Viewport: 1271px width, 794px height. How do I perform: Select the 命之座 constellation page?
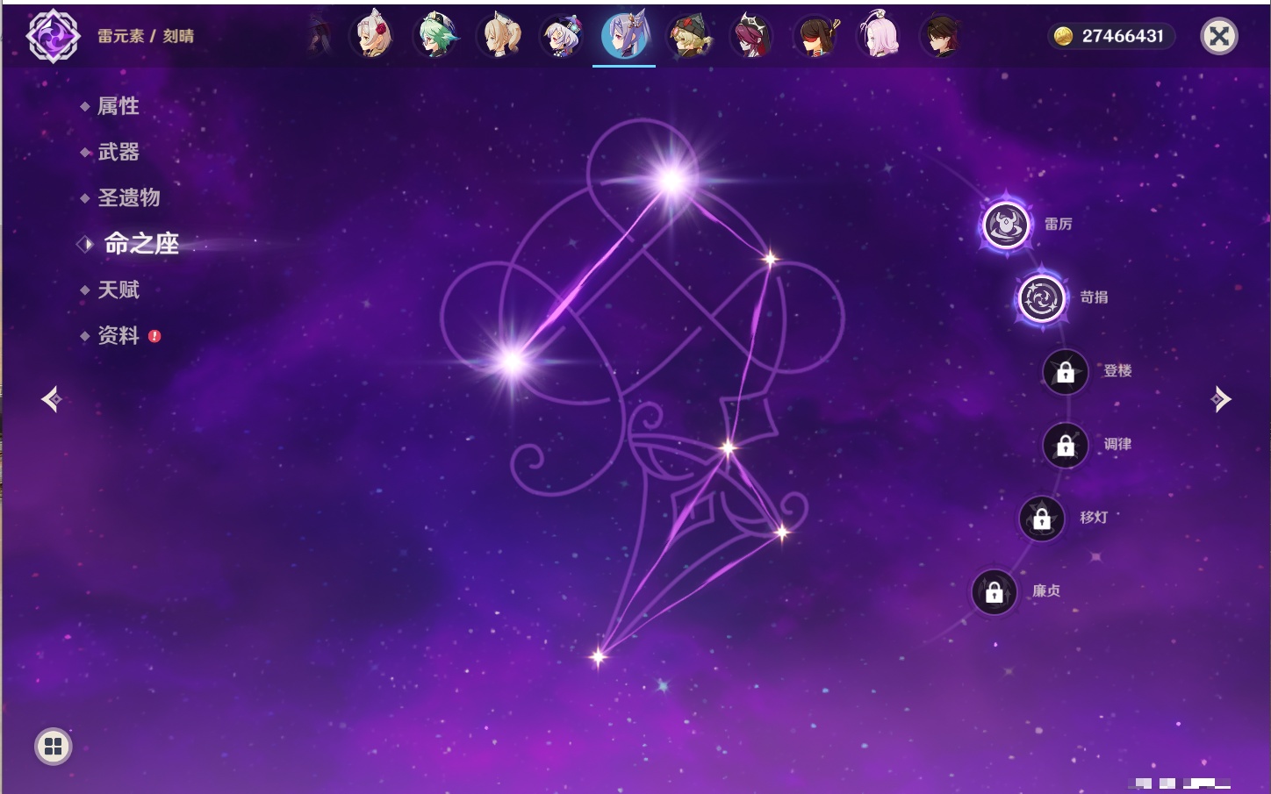pyautogui.click(x=141, y=244)
